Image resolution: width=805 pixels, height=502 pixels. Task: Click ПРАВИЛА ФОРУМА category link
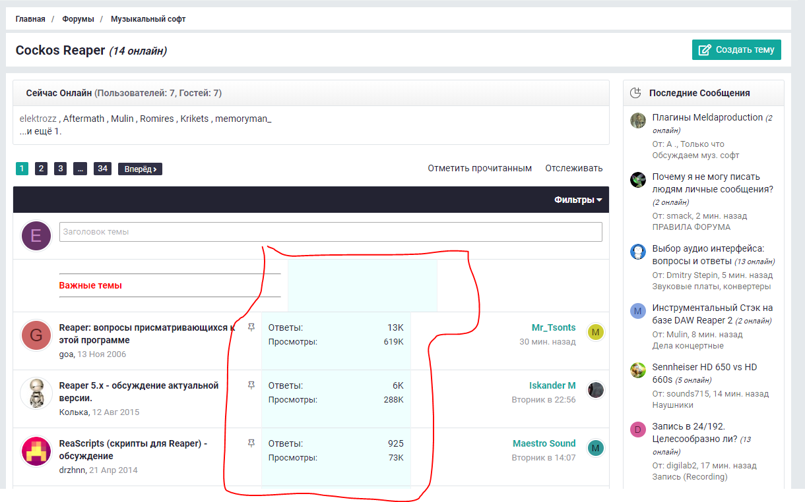click(x=692, y=227)
